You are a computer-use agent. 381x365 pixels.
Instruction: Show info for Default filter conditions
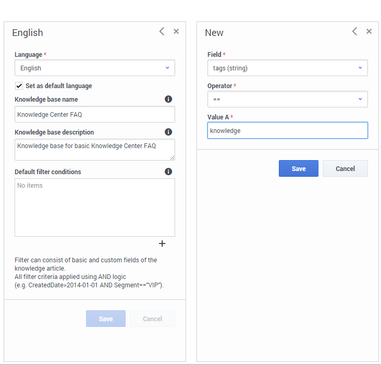tap(168, 172)
